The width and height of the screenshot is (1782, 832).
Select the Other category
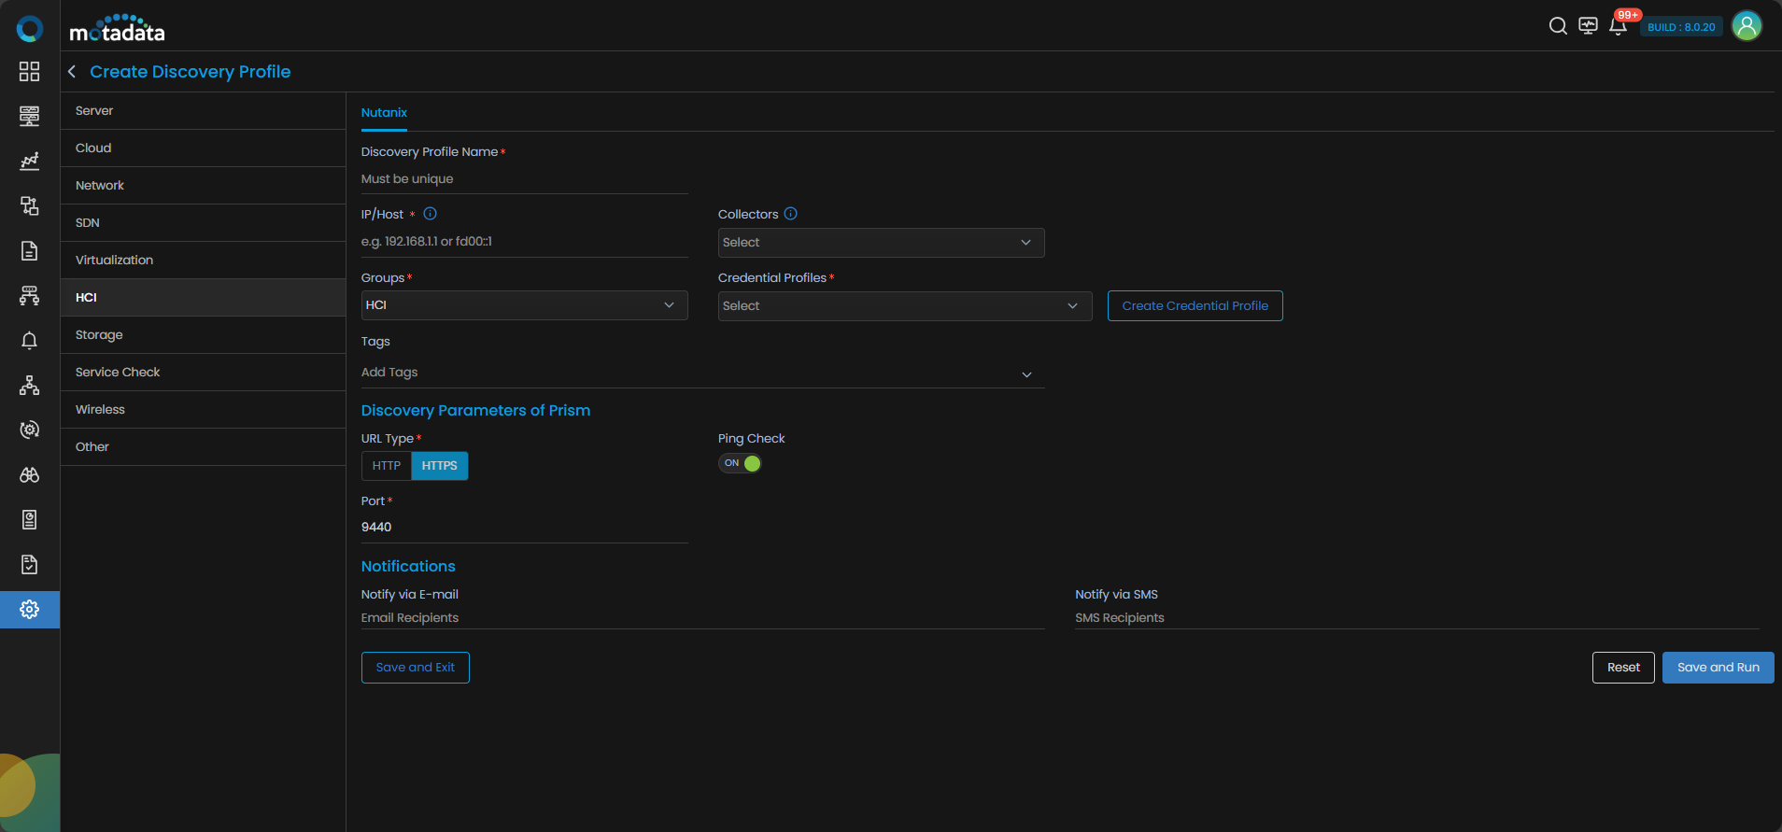click(203, 447)
